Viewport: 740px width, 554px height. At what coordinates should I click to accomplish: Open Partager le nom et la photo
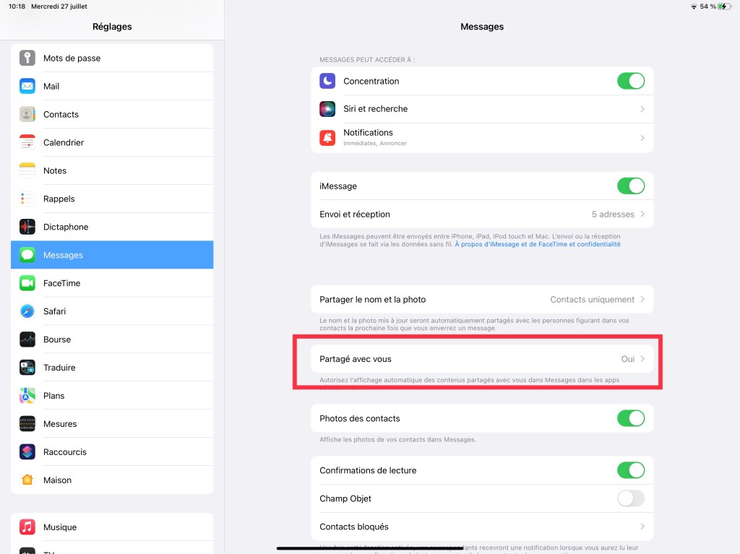pyautogui.click(x=482, y=300)
